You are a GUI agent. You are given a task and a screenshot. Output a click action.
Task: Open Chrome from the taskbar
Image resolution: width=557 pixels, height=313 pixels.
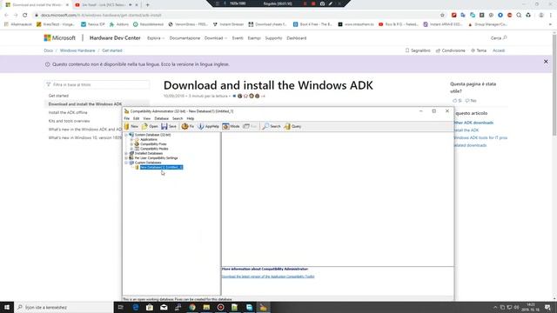click(x=192, y=307)
